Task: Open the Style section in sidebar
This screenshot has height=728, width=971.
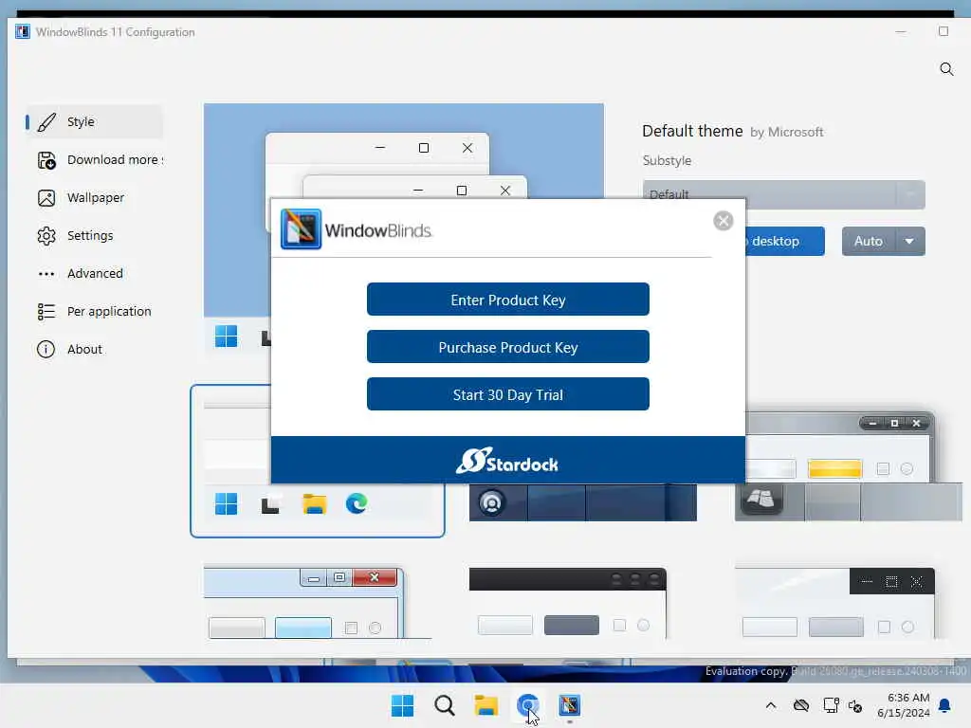Action: click(94, 122)
